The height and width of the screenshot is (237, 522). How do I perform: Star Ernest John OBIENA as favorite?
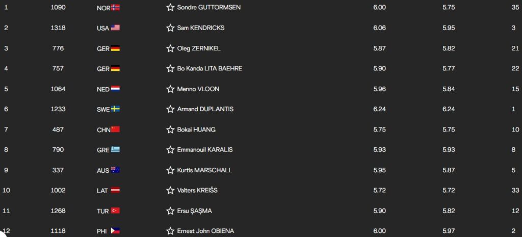click(170, 231)
